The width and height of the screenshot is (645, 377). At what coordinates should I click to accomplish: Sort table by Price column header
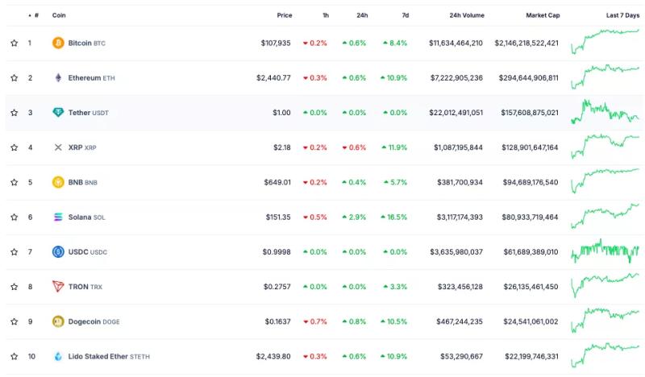285,15
